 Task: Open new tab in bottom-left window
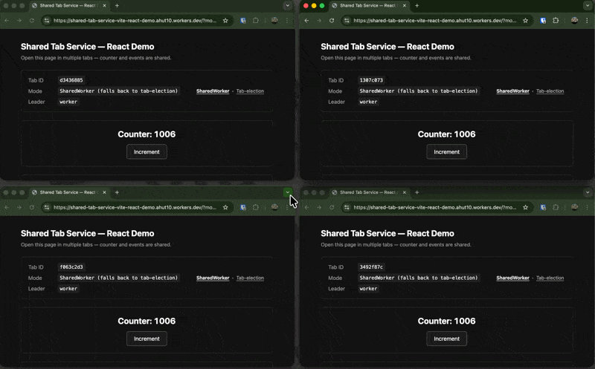pyautogui.click(x=117, y=192)
